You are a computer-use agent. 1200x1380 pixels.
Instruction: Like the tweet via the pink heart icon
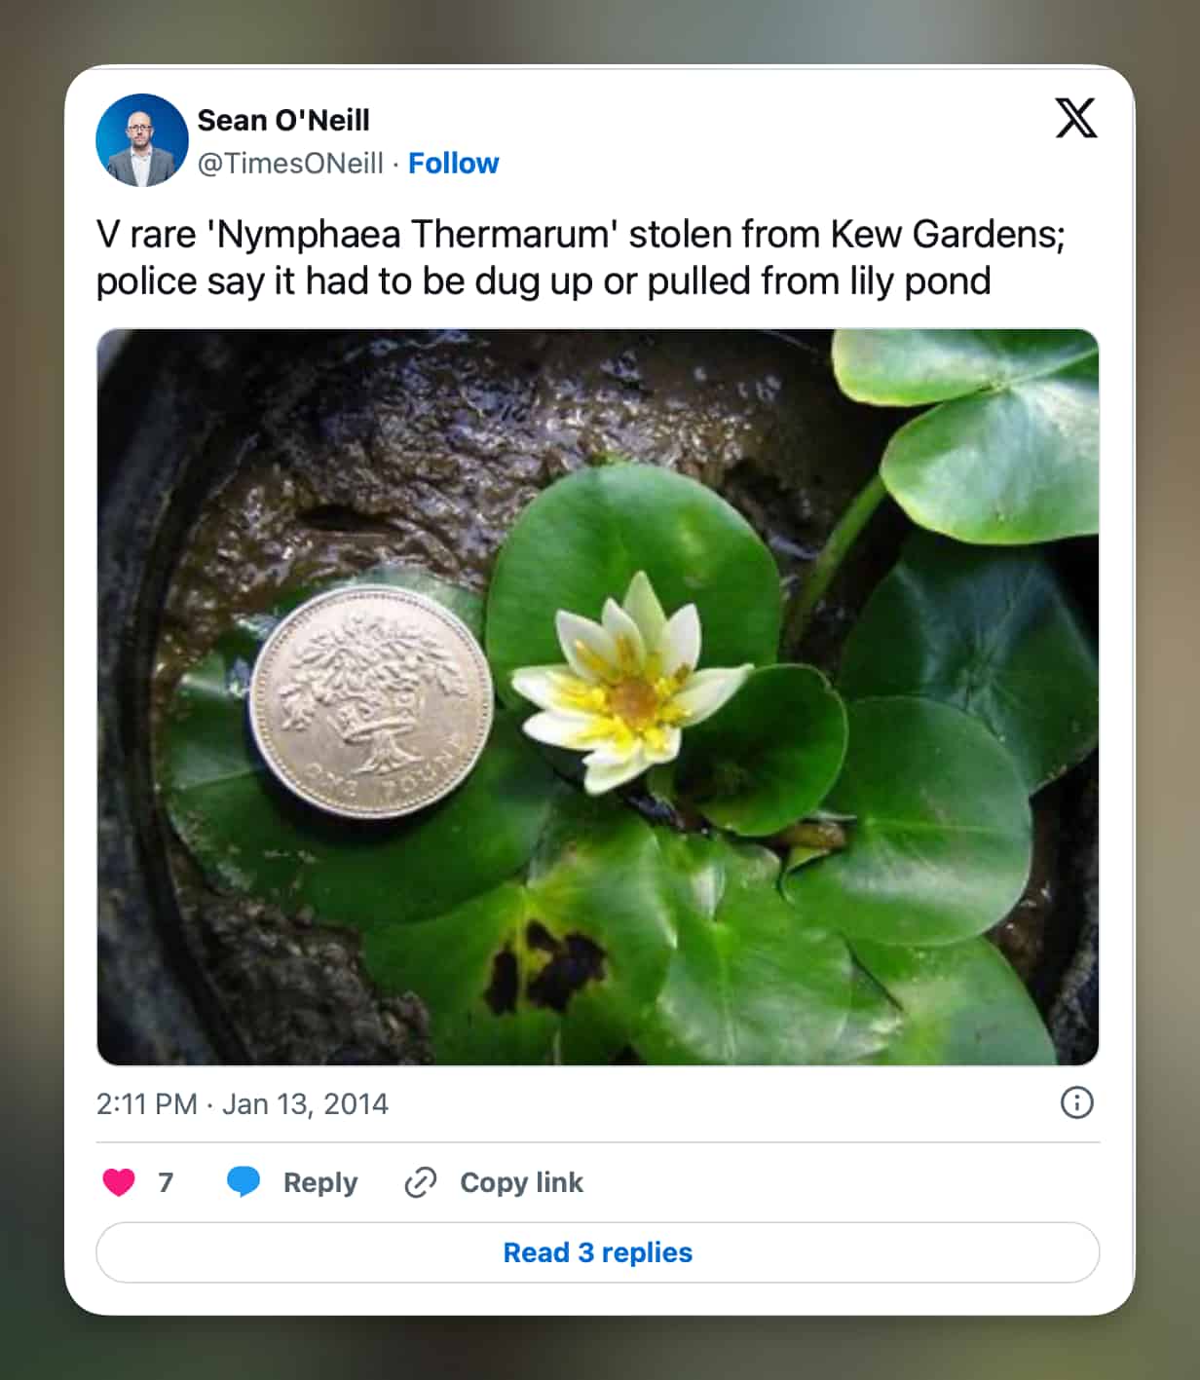click(121, 1182)
